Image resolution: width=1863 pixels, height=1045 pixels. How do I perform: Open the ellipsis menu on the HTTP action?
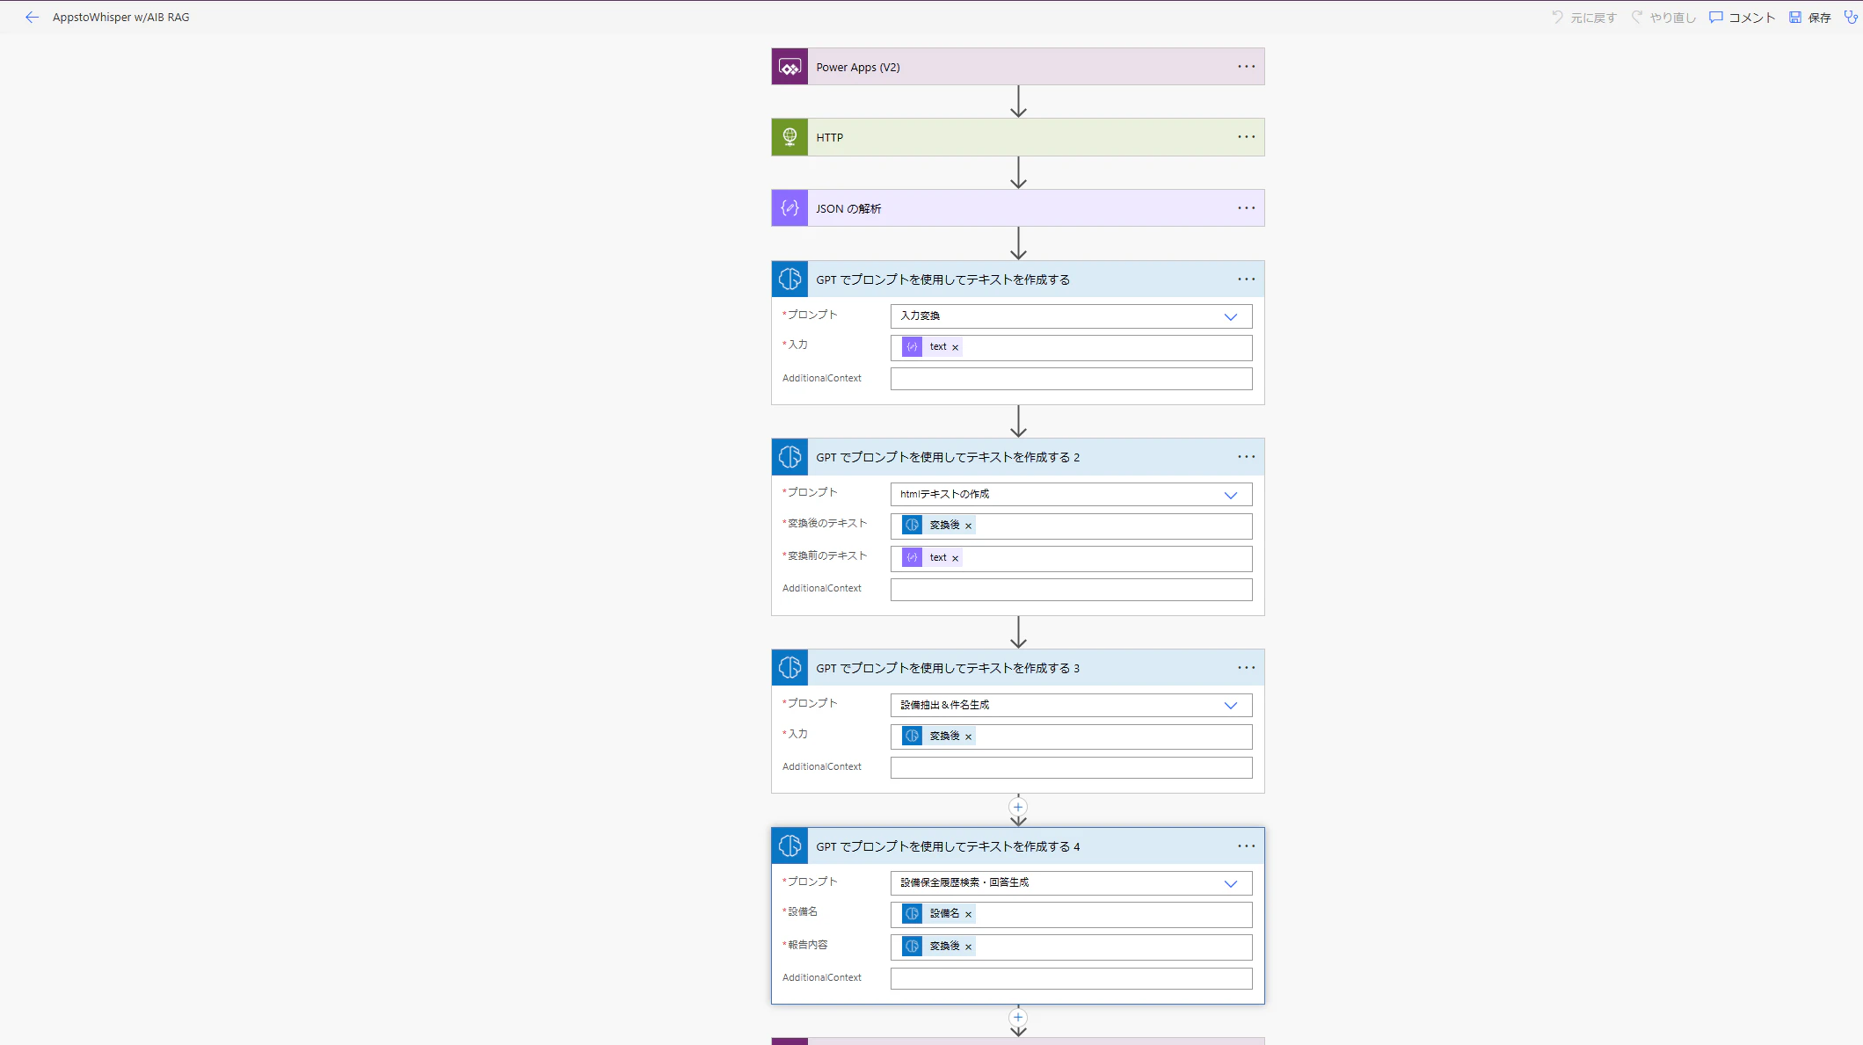click(x=1247, y=137)
